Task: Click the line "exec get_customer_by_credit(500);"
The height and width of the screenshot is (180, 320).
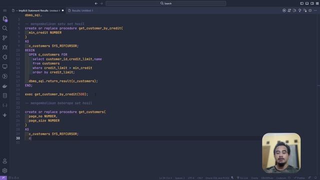Action: pyautogui.click(x=56, y=94)
